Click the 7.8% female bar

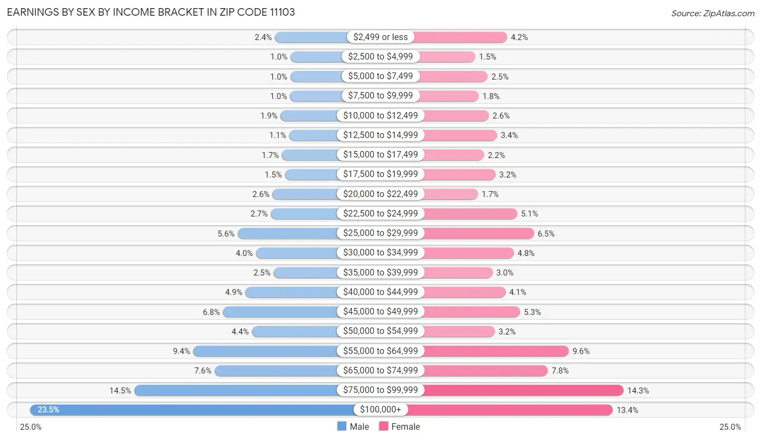(x=464, y=371)
